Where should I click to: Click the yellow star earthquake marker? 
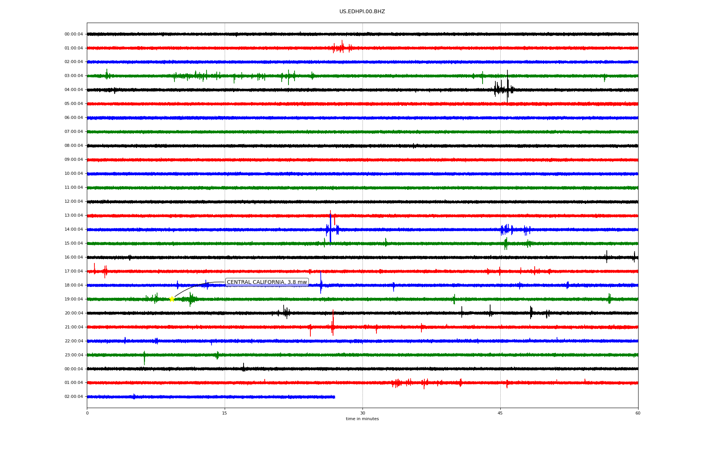pos(172,299)
